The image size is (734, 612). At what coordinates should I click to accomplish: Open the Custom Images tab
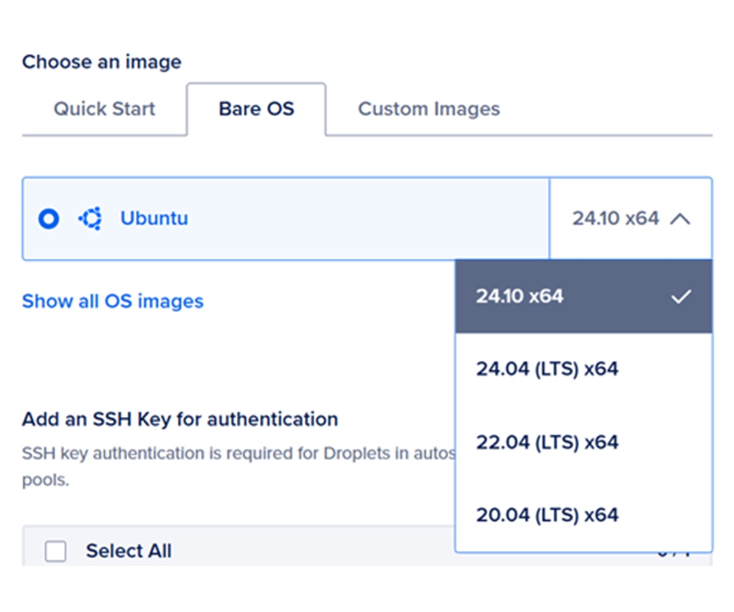(428, 109)
